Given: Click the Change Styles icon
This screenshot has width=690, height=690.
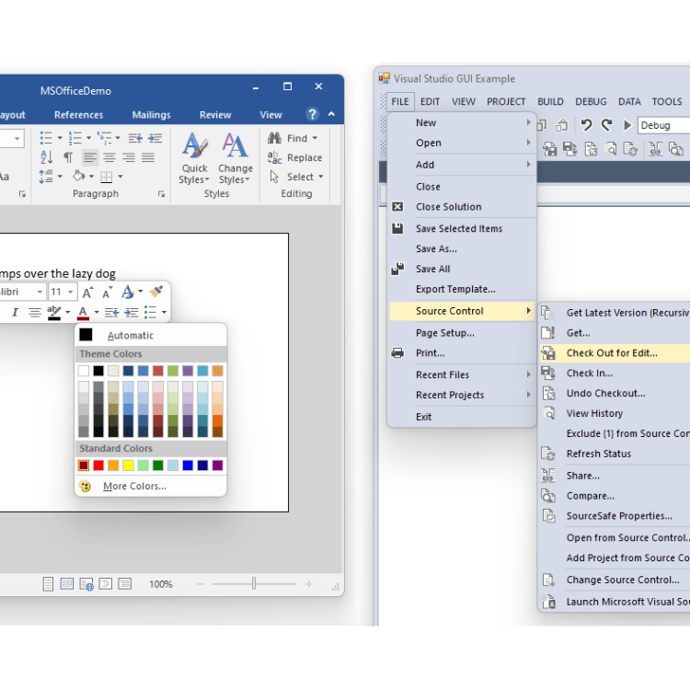Looking at the screenshot, I should (235, 147).
